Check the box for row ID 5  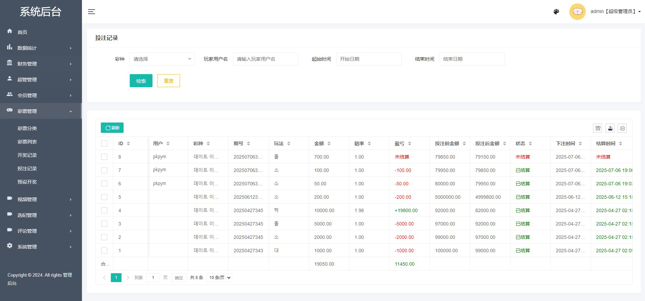click(104, 197)
